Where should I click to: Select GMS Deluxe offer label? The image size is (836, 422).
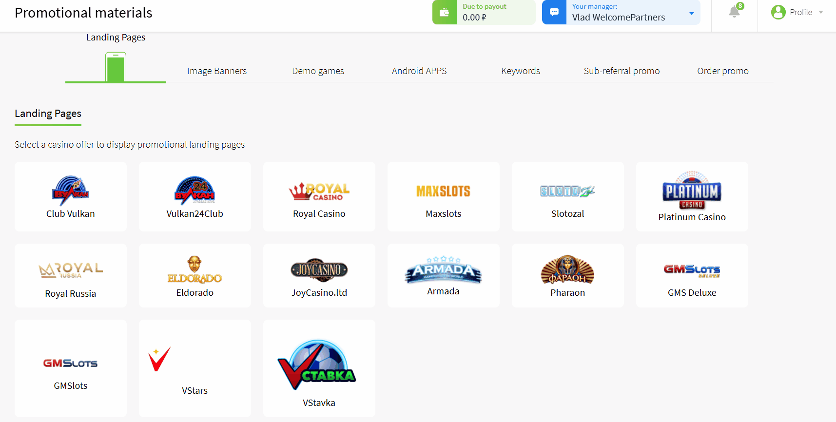click(x=692, y=293)
